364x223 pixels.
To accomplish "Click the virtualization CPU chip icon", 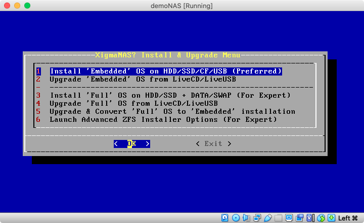I will click(310, 217).
